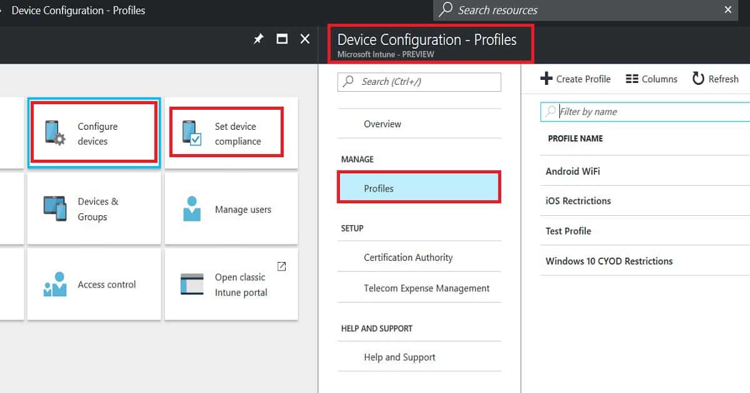Click the plus icon for Create Profile
Viewport: 750px width, 393px height.
[546, 79]
